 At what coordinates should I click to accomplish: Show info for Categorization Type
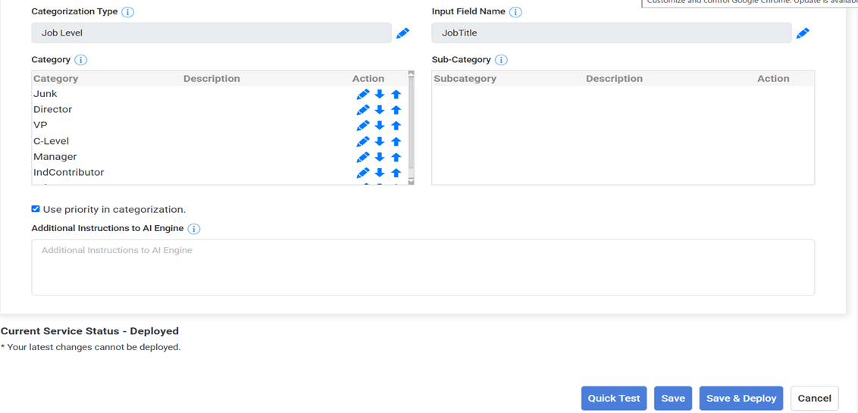[128, 12]
